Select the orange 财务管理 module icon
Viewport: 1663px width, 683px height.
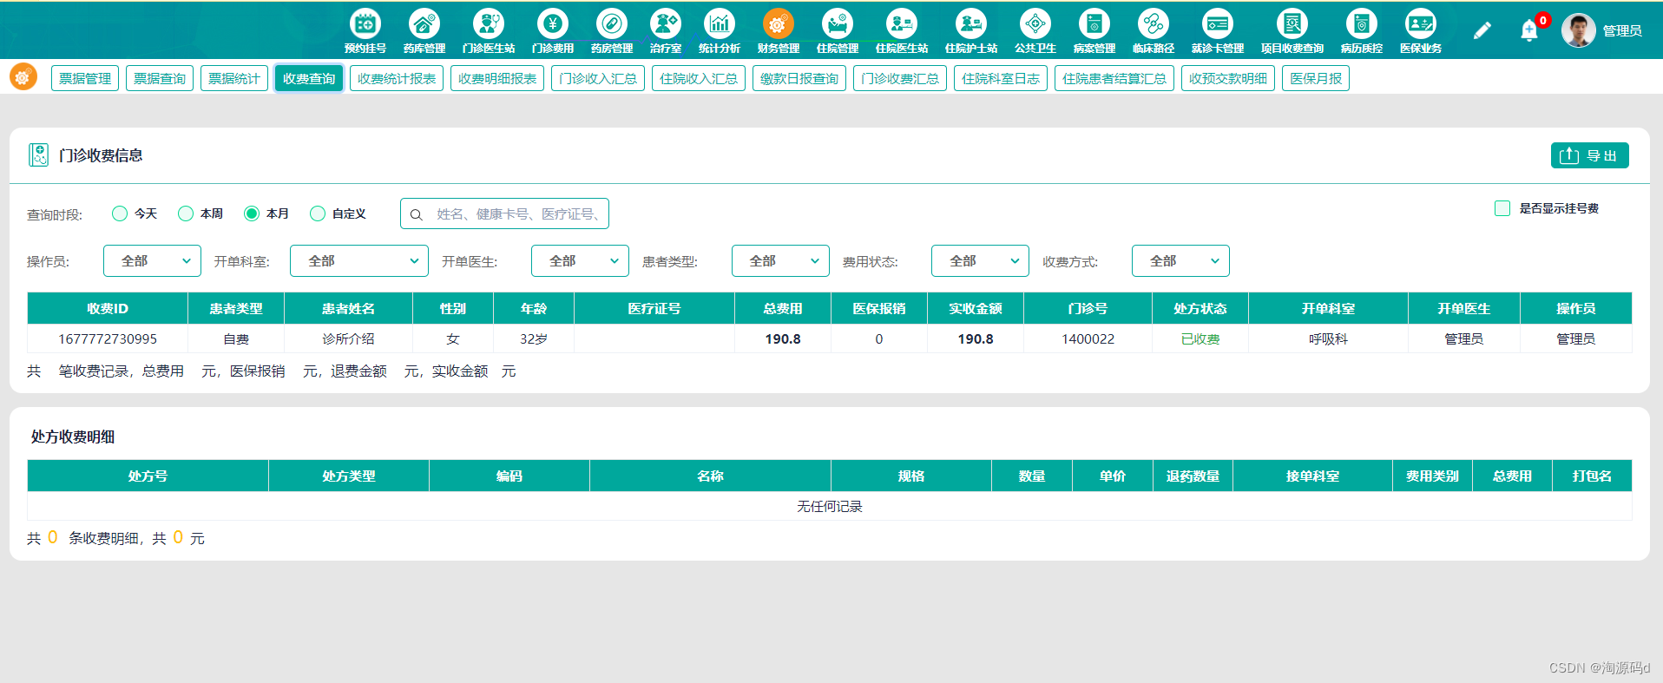(778, 24)
